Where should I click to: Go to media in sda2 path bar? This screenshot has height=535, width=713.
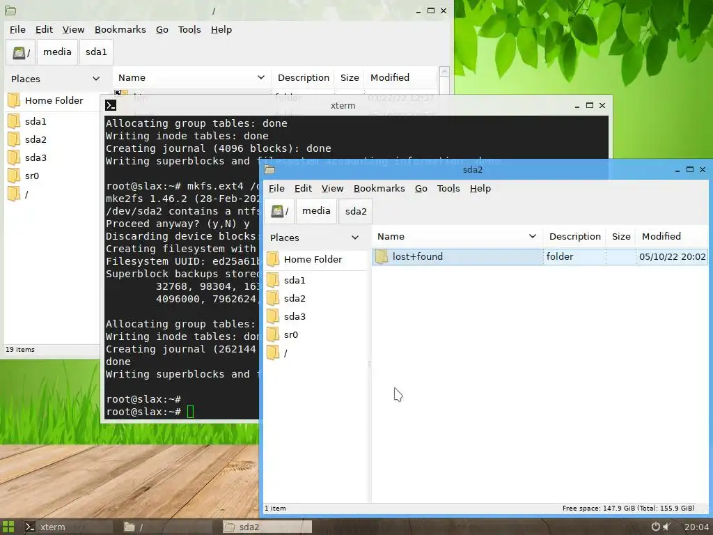click(316, 211)
